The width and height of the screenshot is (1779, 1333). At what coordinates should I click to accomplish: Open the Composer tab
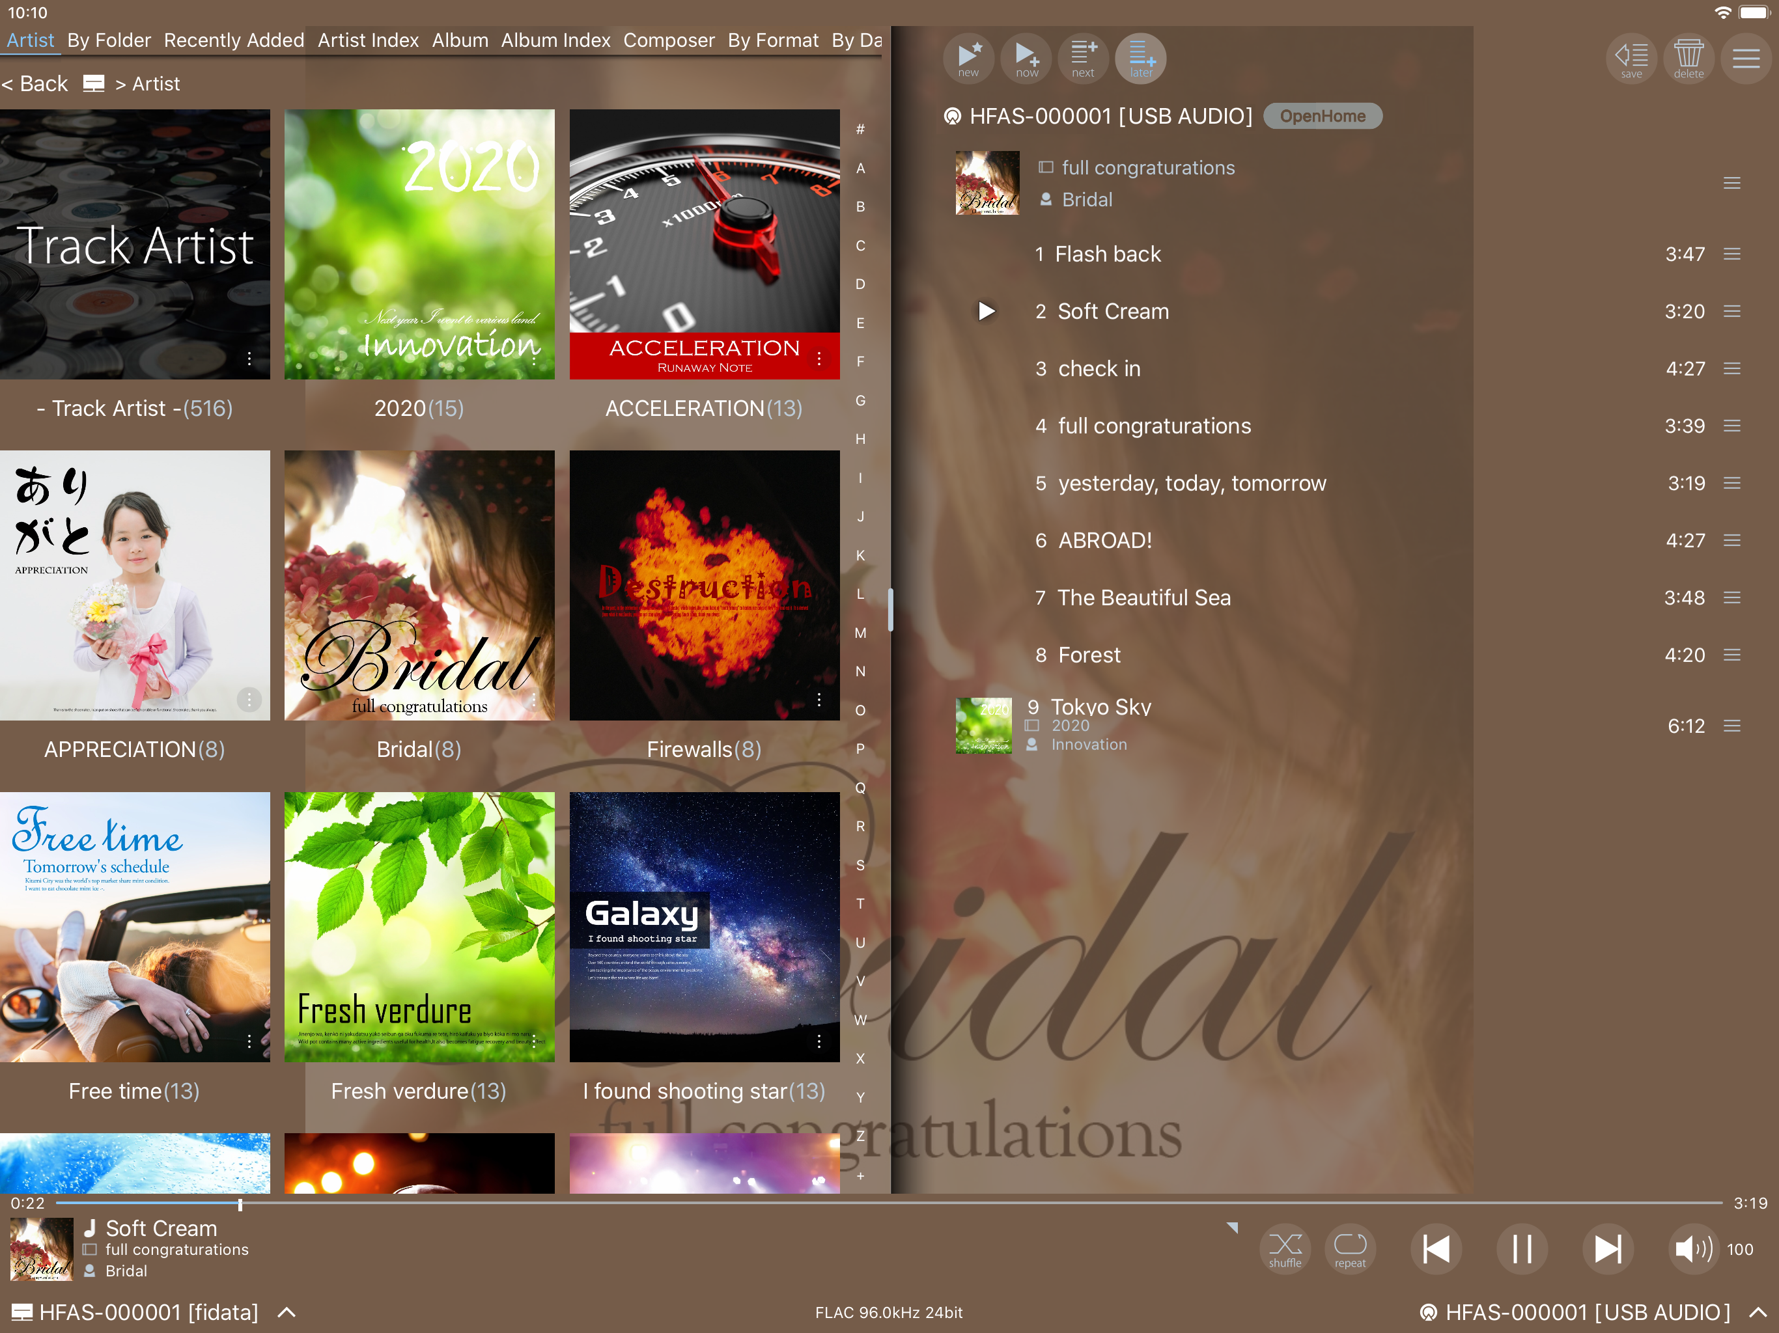[x=668, y=40]
